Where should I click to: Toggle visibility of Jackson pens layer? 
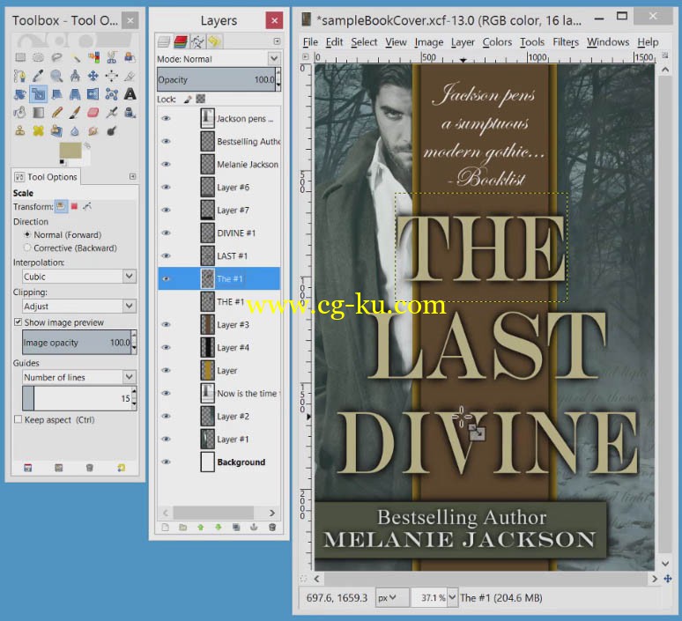click(x=166, y=118)
